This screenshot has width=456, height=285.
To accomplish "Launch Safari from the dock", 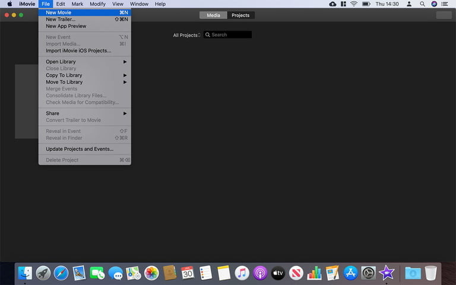I will click(x=61, y=273).
